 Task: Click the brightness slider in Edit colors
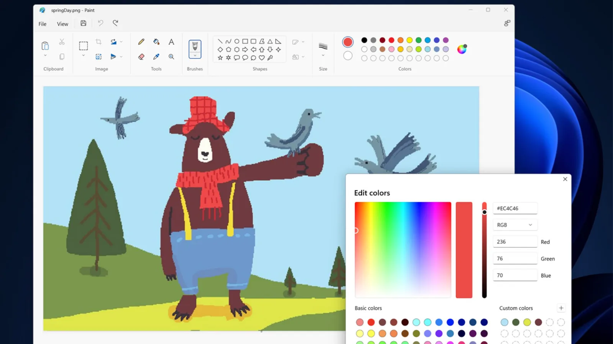[484, 250]
